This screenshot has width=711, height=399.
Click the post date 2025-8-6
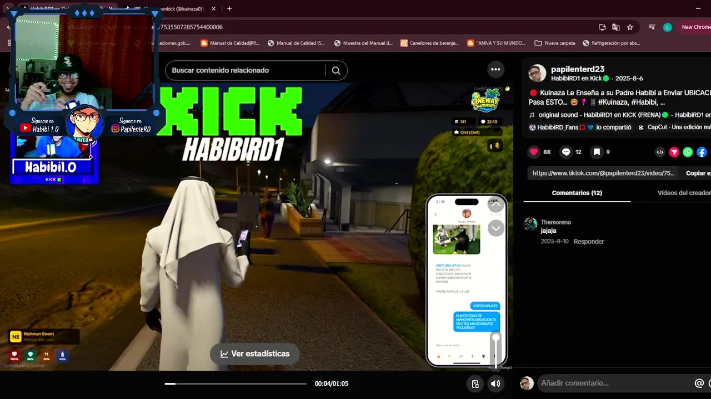click(629, 79)
